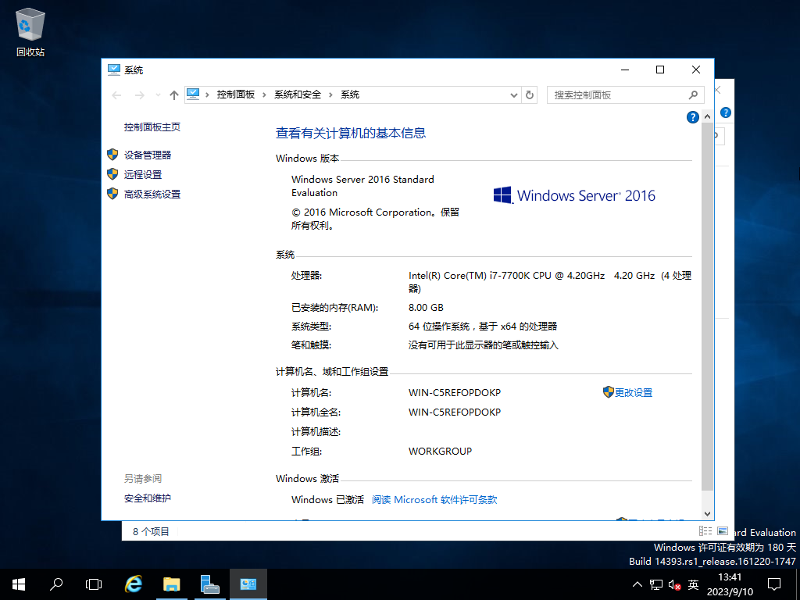Open the Recycle Bin desktop icon
800x600 pixels.
click(x=30, y=31)
